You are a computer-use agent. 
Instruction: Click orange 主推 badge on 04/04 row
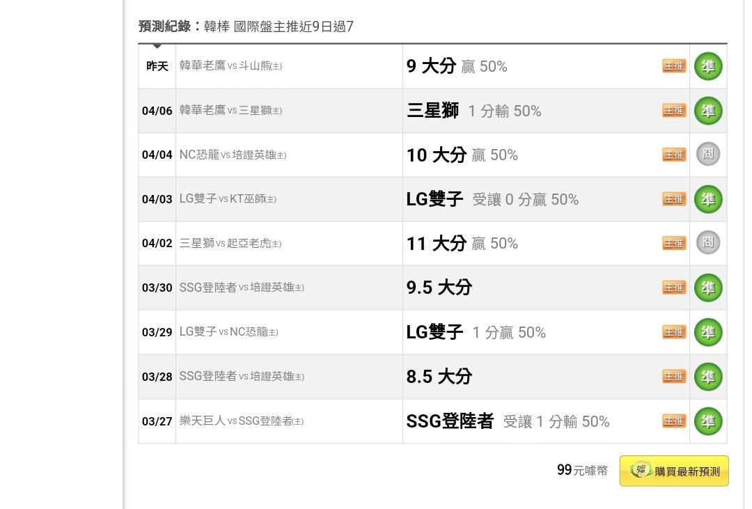tap(674, 155)
